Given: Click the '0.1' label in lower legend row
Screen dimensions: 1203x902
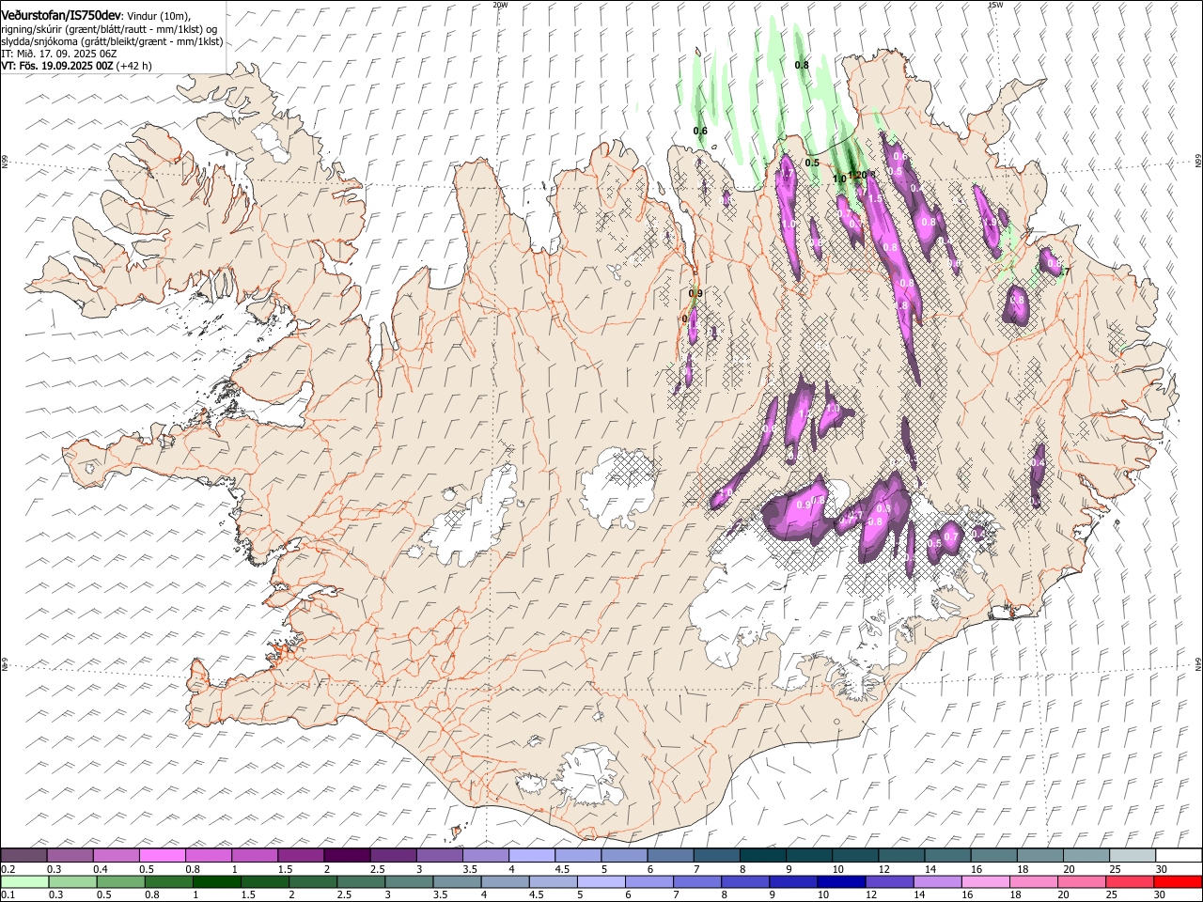Looking at the screenshot, I should pos(8,895).
